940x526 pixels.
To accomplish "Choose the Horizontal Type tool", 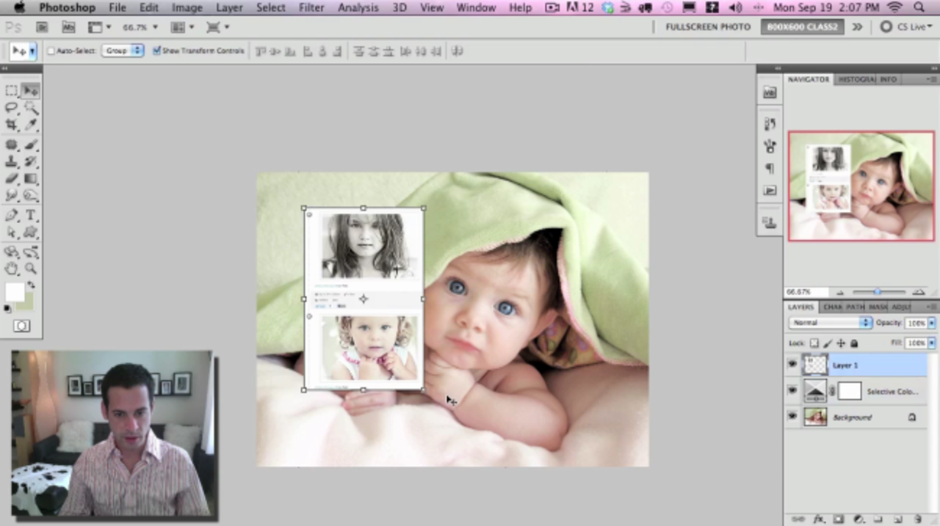I will (x=31, y=215).
